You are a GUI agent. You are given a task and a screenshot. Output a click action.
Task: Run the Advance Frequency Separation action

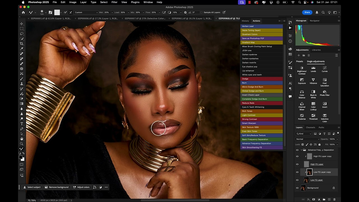261,143
